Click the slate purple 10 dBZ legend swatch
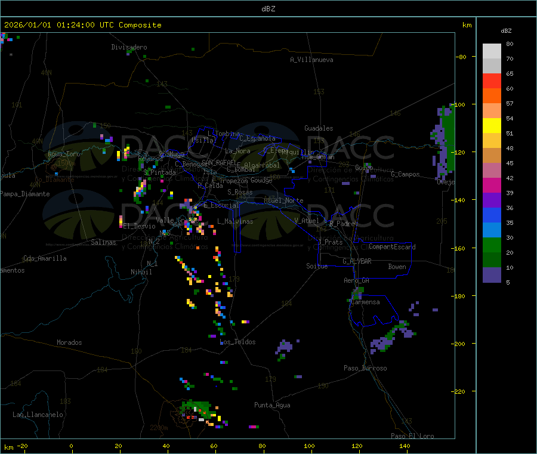The image size is (537, 454). point(492,275)
